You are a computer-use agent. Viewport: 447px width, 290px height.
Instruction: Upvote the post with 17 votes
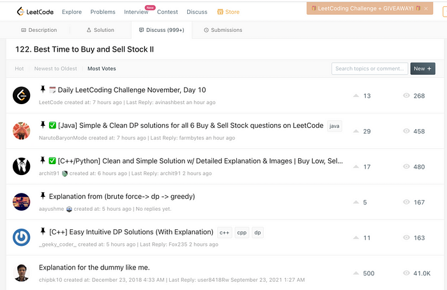pyautogui.click(x=356, y=167)
